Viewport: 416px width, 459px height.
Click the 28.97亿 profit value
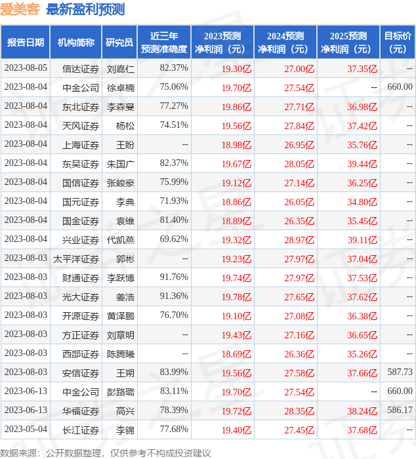tap(299, 240)
